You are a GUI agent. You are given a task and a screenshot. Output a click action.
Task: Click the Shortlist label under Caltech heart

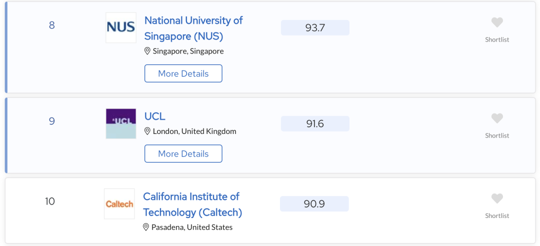(497, 215)
